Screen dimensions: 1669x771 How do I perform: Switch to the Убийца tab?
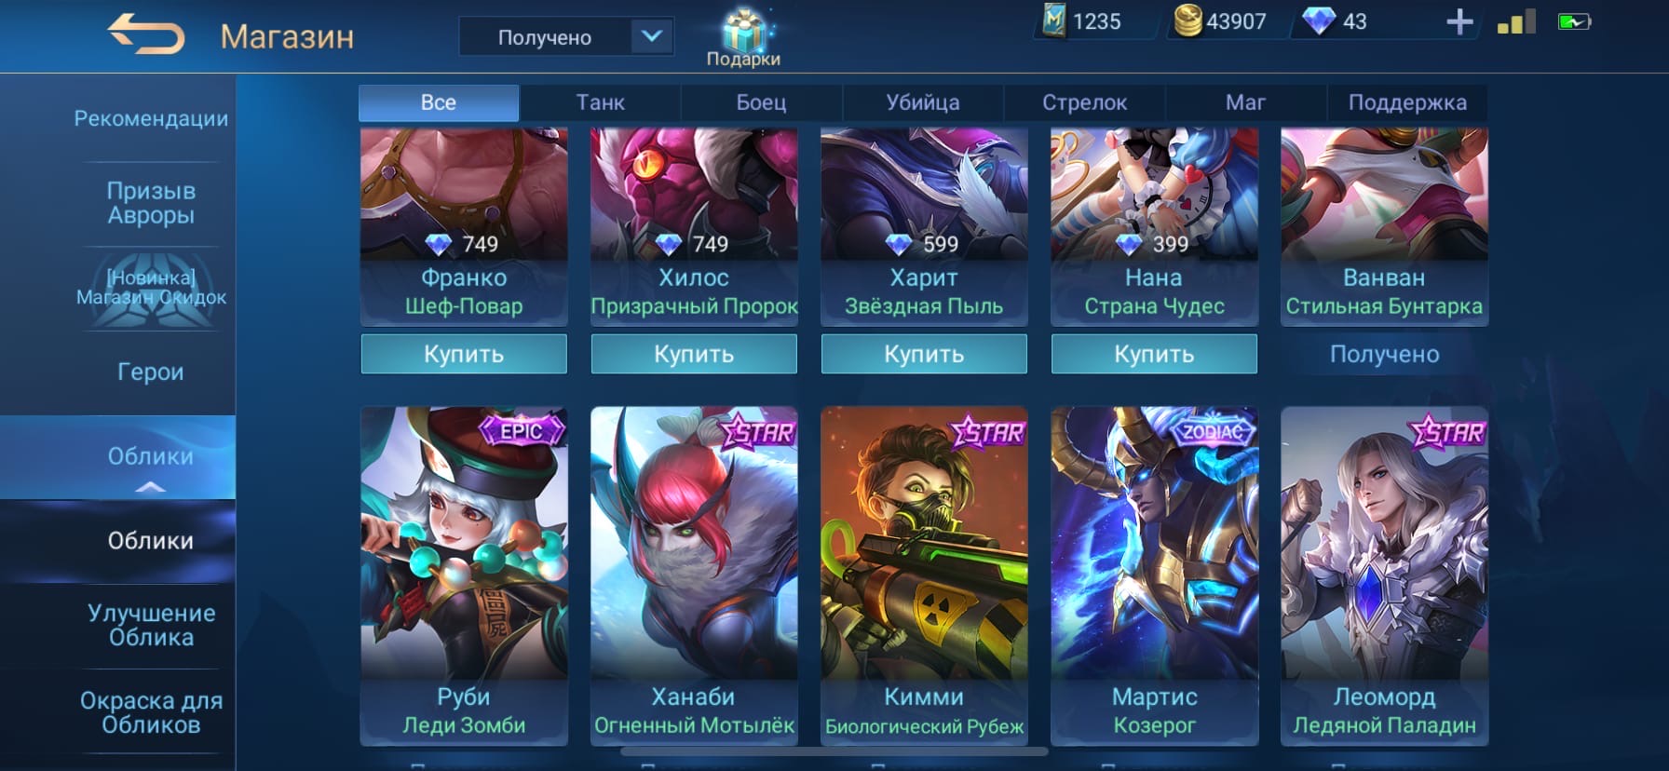(x=923, y=102)
